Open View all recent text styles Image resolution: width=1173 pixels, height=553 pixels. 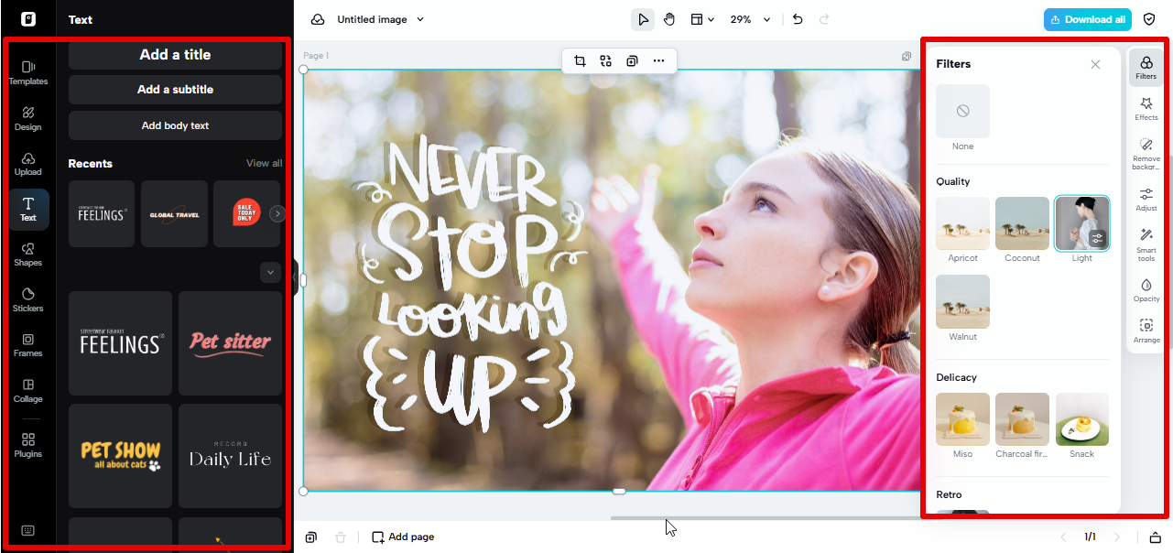point(264,163)
